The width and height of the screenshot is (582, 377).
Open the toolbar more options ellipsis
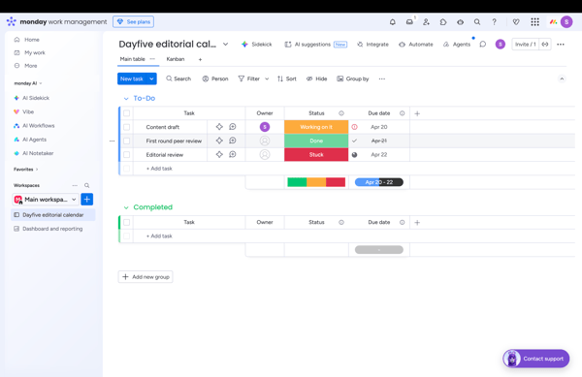pos(382,79)
